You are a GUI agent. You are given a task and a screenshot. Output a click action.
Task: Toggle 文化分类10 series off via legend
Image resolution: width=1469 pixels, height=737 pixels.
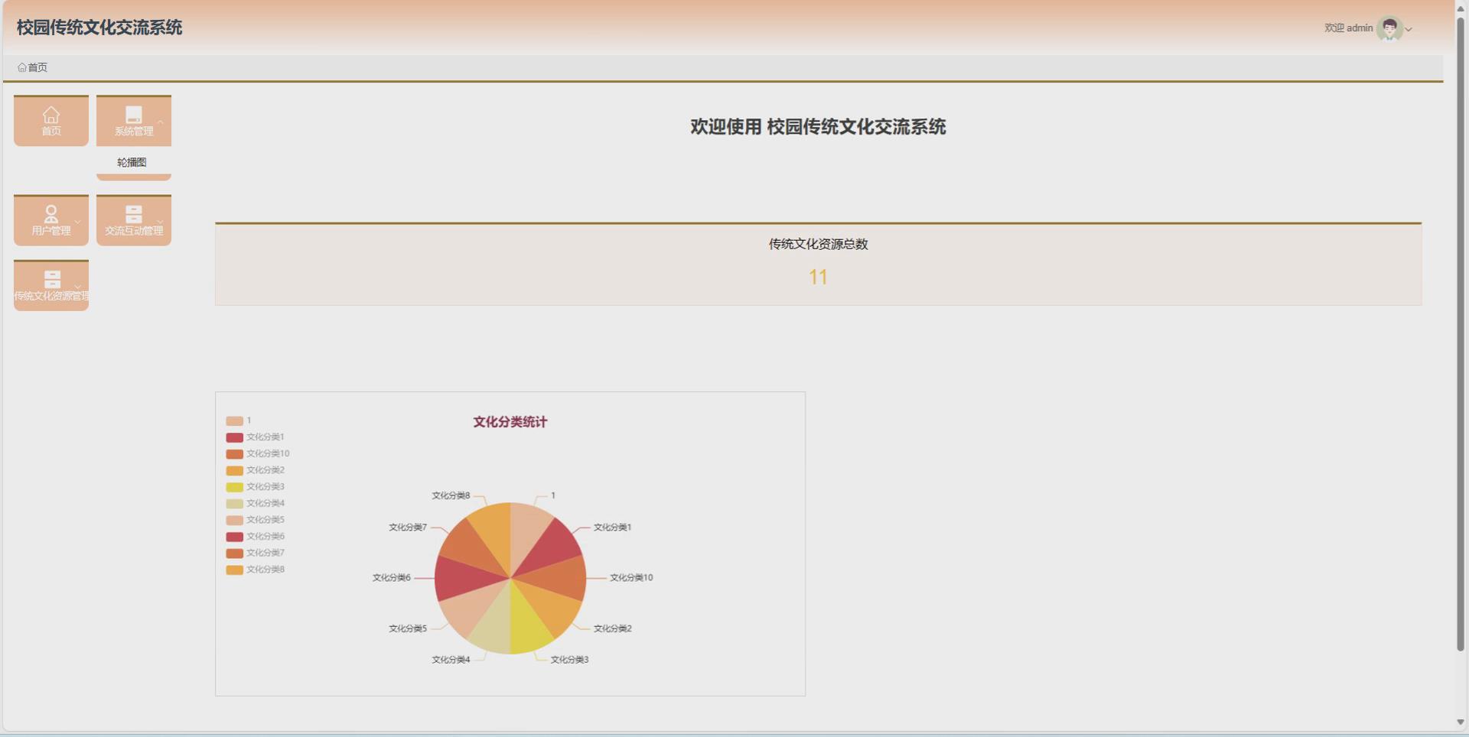266,453
